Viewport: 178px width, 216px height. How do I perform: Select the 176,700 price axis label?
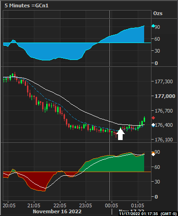tap(164, 111)
